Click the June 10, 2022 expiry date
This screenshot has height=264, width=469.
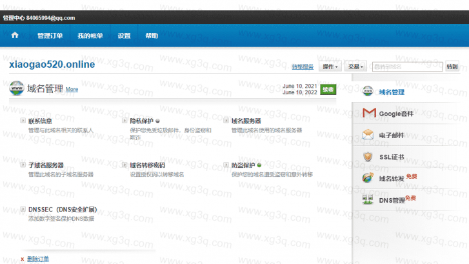click(x=300, y=92)
